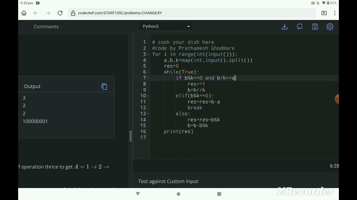This screenshot has width=357, height=200.
Task: Click code line 'print(res)'
Action: pos(178,131)
